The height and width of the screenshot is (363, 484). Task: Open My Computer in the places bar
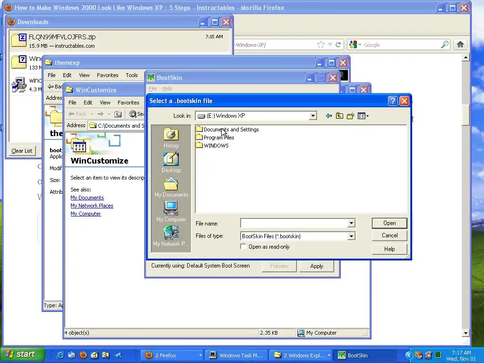(171, 212)
